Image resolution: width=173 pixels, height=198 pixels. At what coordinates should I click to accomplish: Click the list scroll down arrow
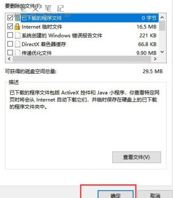pyautogui.click(x=162, y=52)
